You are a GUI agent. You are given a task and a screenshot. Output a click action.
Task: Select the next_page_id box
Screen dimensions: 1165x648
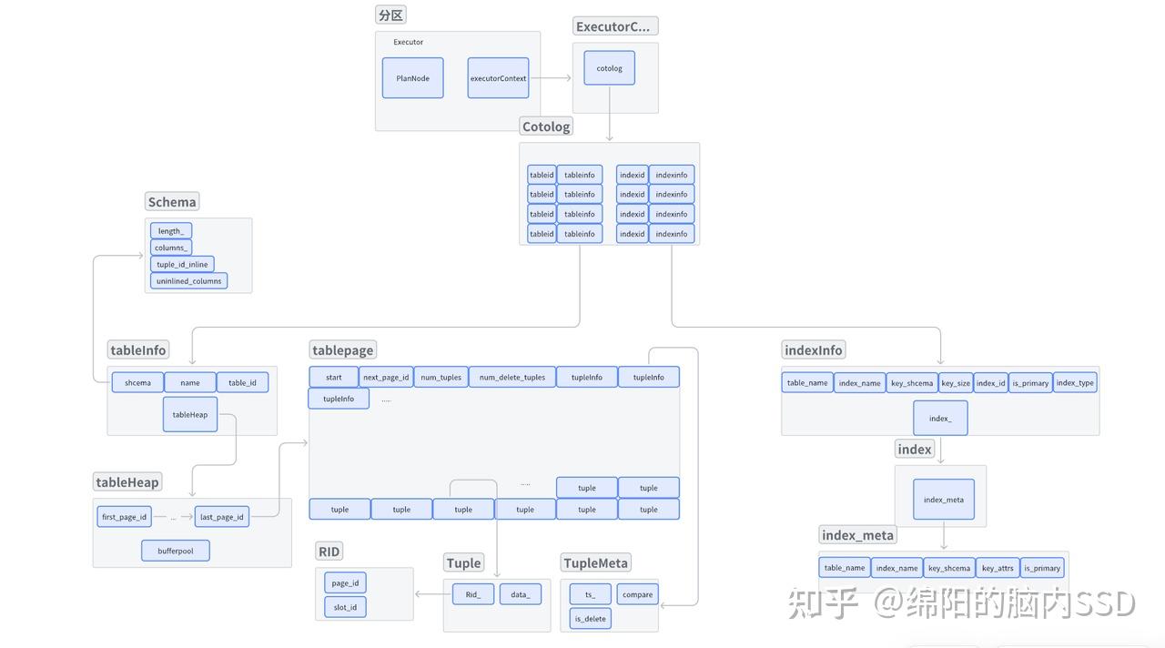pos(386,376)
